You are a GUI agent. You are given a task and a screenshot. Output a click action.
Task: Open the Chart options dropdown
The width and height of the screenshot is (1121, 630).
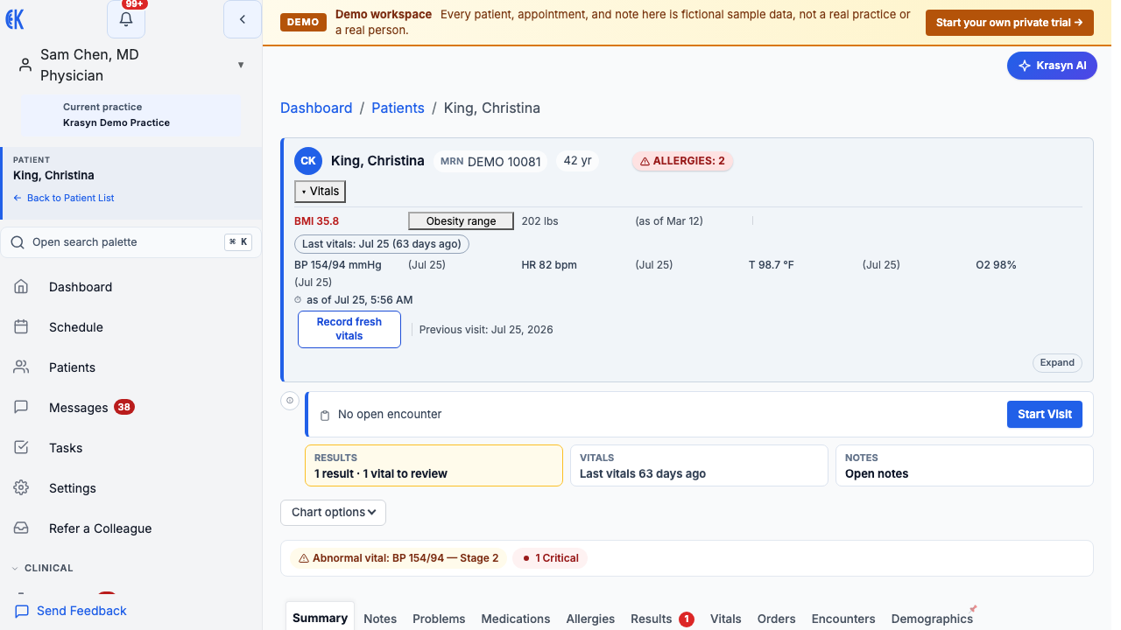333,512
